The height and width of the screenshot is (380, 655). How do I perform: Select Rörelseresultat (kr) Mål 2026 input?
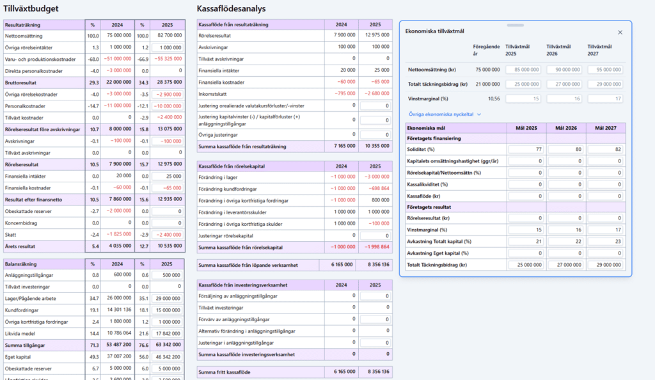(x=568, y=219)
